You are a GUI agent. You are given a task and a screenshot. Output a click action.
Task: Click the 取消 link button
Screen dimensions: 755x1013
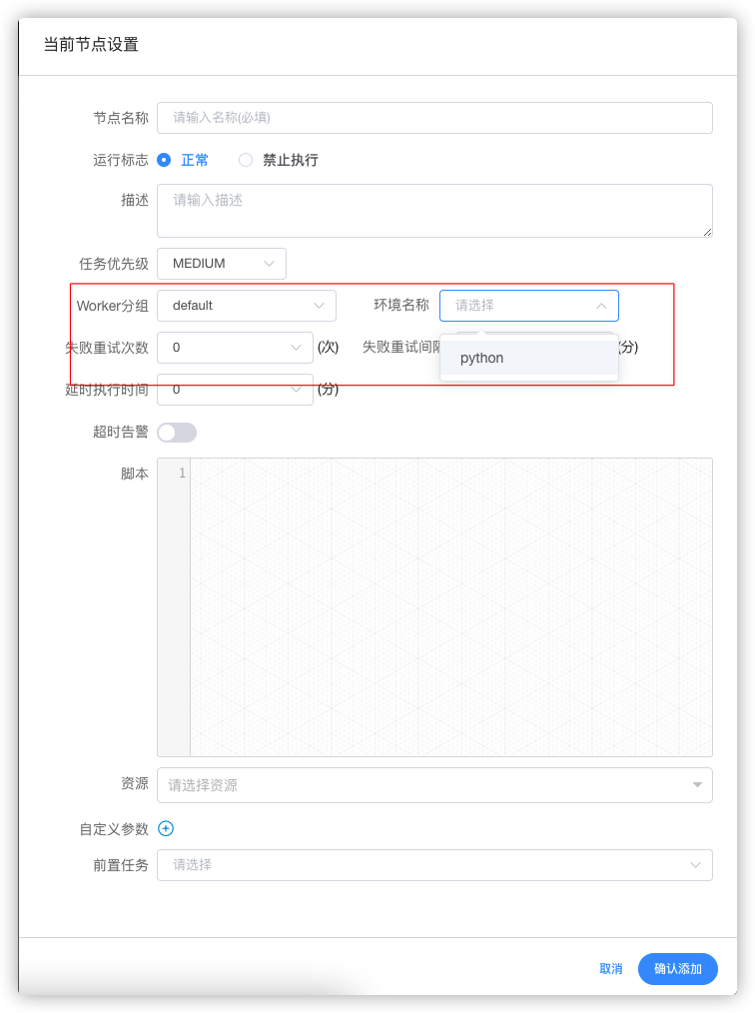coord(610,969)
